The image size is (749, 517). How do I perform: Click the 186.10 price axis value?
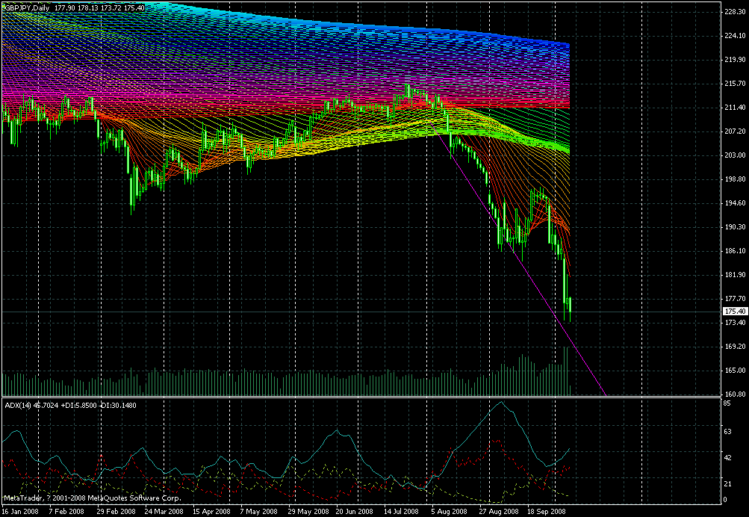point(735,251)
